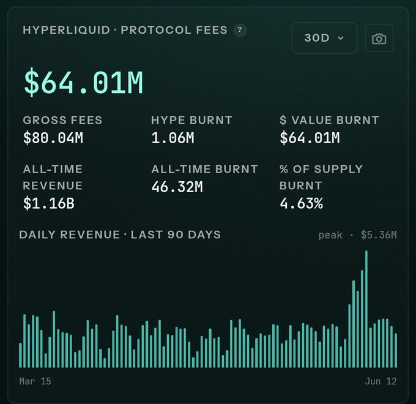This screenshot has height=404, width=416.
Task: Click the Mar 15 axis label
Action: click(35, 381)
